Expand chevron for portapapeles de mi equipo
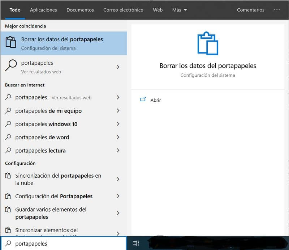This screenshot has height=250, width=289. pyautogui.click(x=118, y=111)
